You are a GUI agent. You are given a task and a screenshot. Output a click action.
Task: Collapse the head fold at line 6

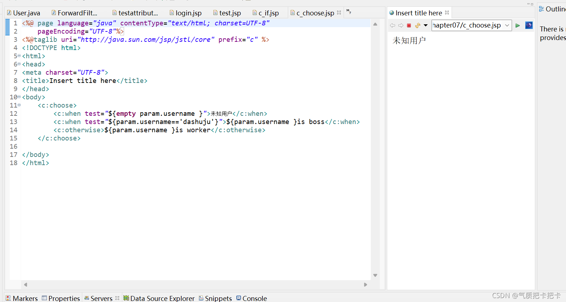pyautogui.click(x=19, y=64)
